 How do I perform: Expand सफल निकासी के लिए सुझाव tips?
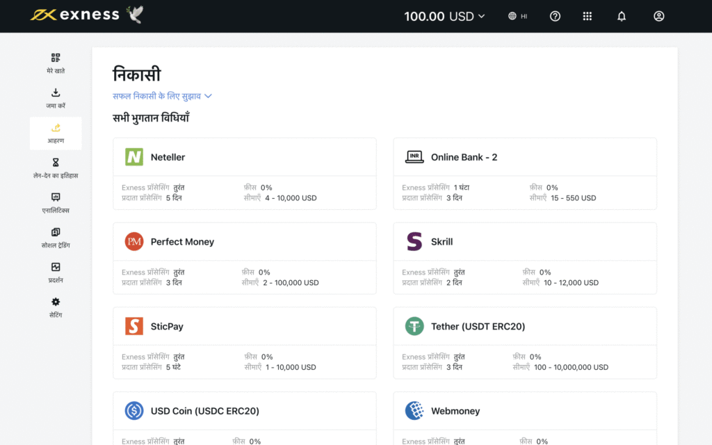click(162, 96)
